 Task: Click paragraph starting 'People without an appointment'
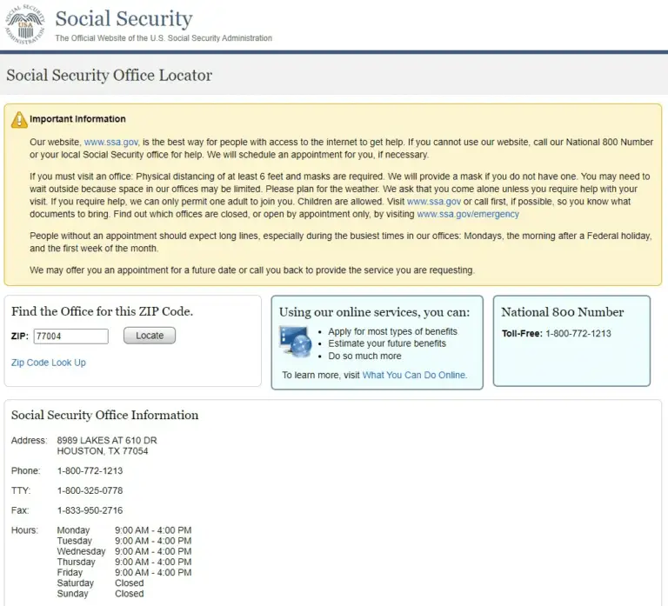pyautogui.click(x=340, y=243)
